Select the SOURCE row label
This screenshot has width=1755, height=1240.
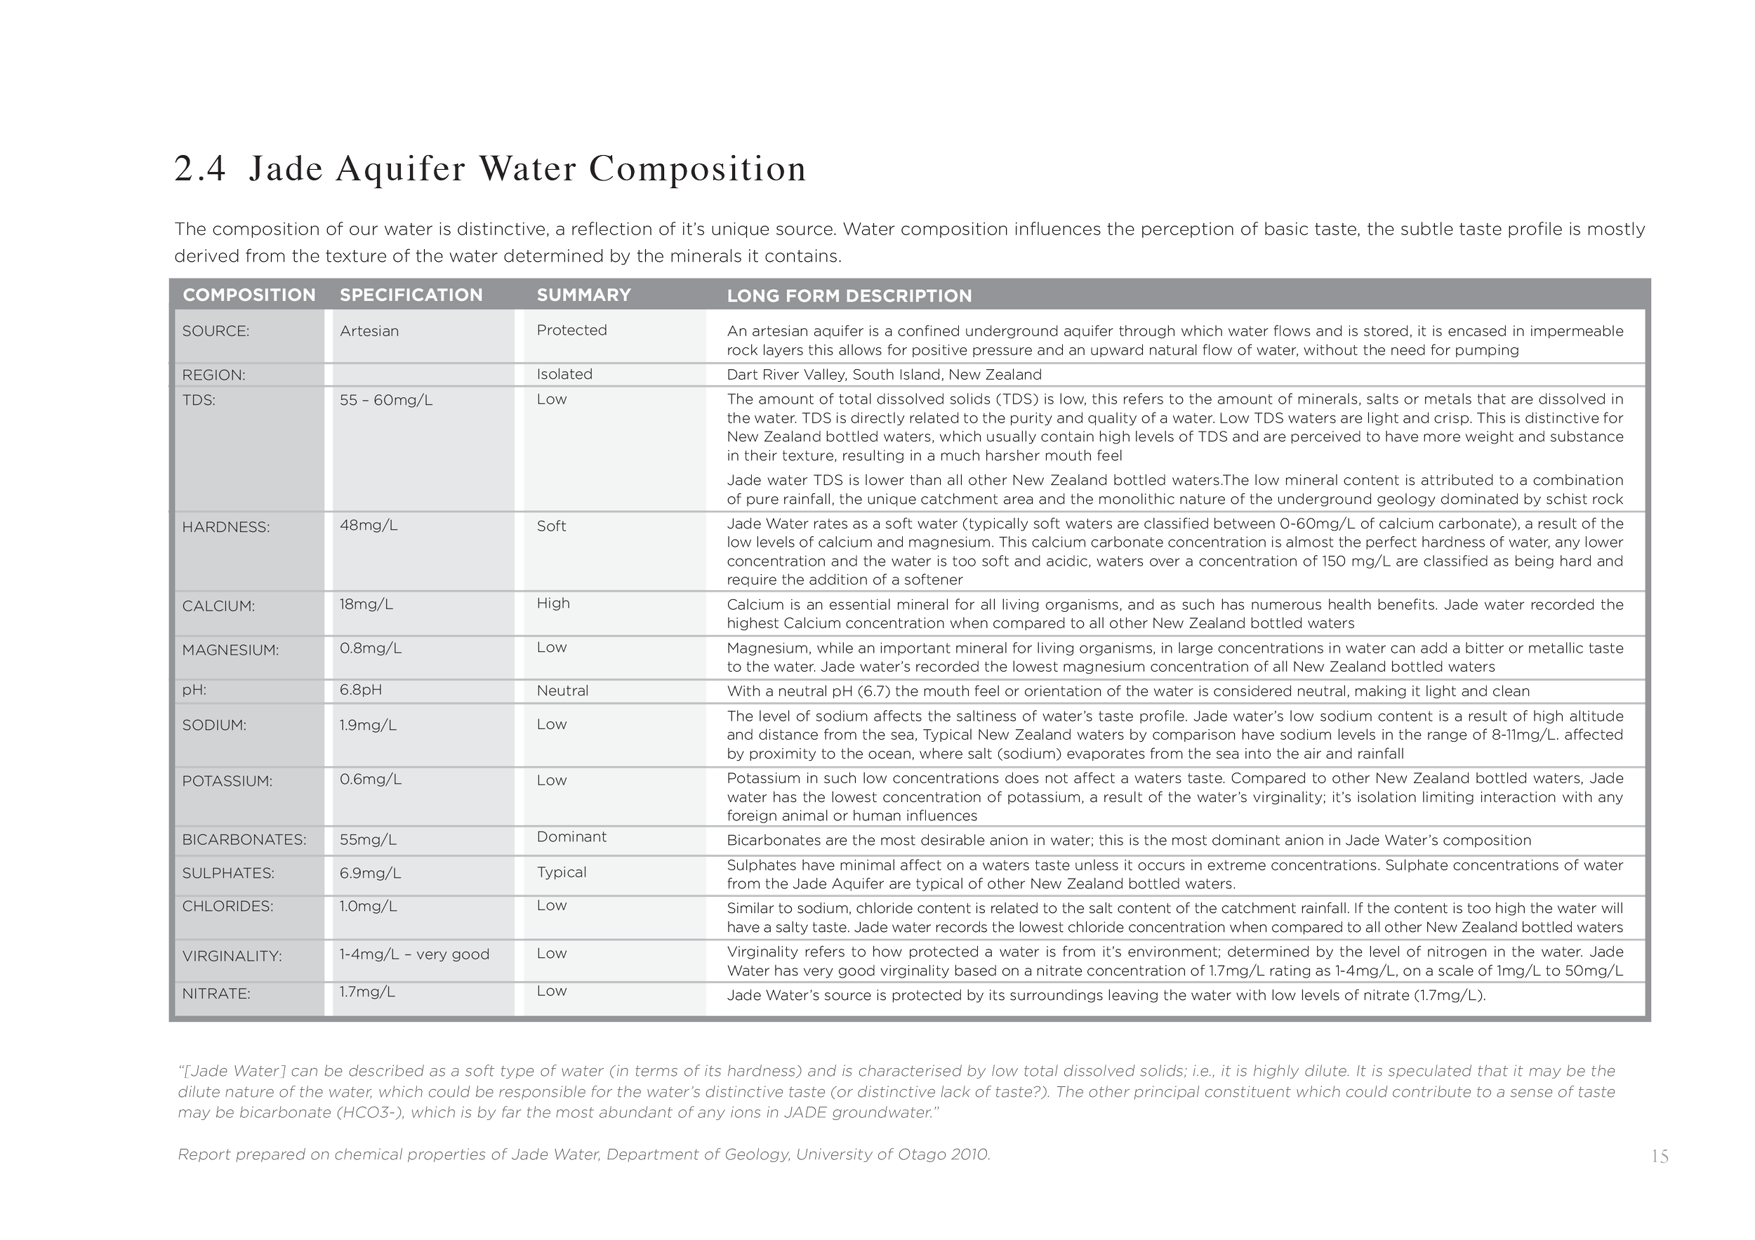216,331
